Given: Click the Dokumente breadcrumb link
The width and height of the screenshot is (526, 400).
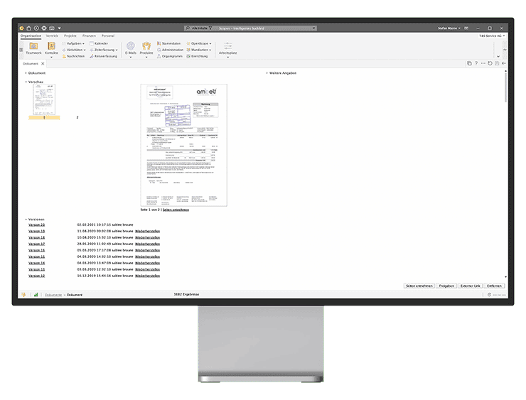Looking at the screenshot, I should pos(53,295).
